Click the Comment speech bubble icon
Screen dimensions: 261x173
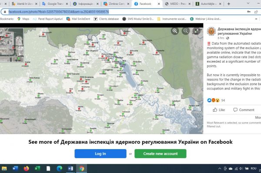tap(235, 110)
